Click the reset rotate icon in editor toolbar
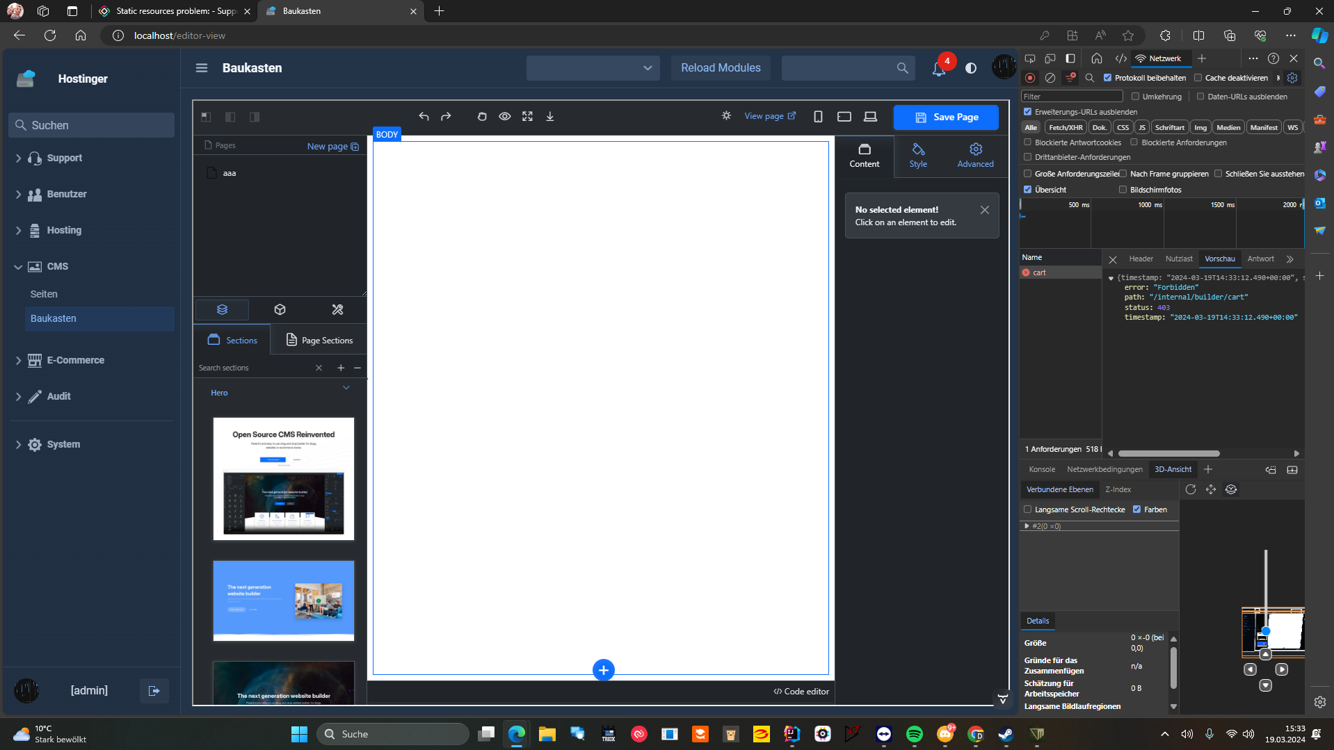 482,117
